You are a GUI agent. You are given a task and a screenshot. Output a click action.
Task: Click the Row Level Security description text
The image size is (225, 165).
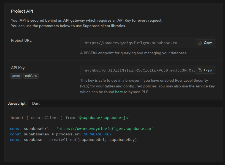point(147,86)
